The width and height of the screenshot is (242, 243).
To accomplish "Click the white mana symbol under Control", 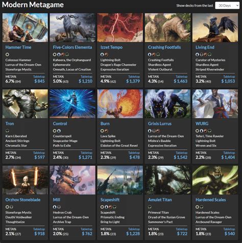I will pos(55,131).
